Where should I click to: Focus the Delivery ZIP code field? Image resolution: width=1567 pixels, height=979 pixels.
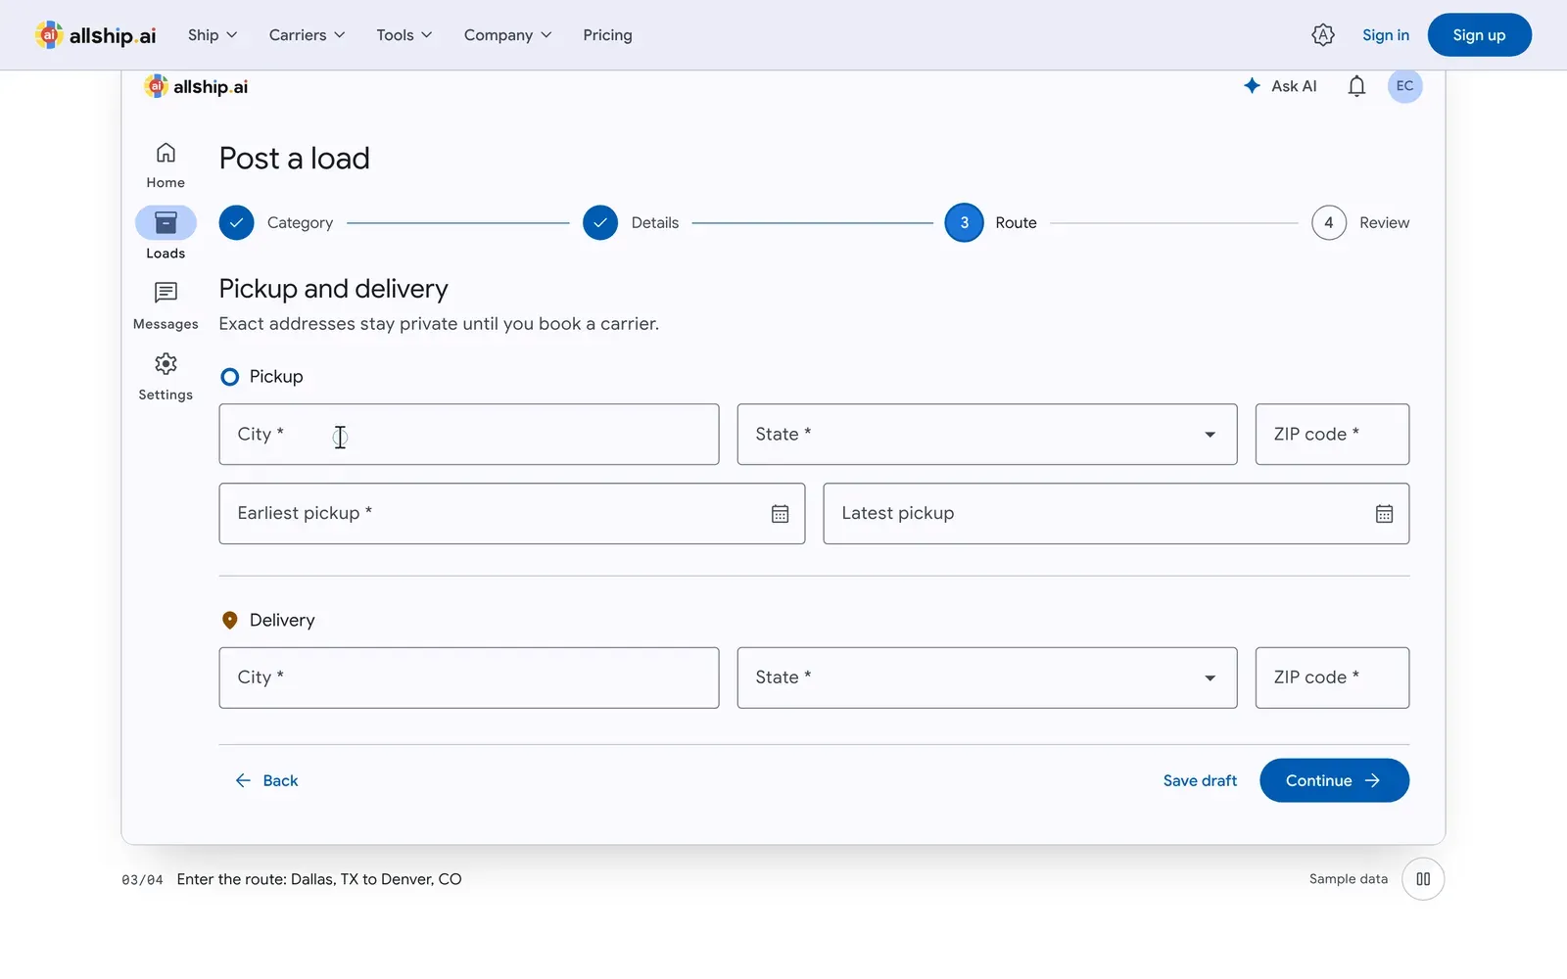tap(1332, 677)
